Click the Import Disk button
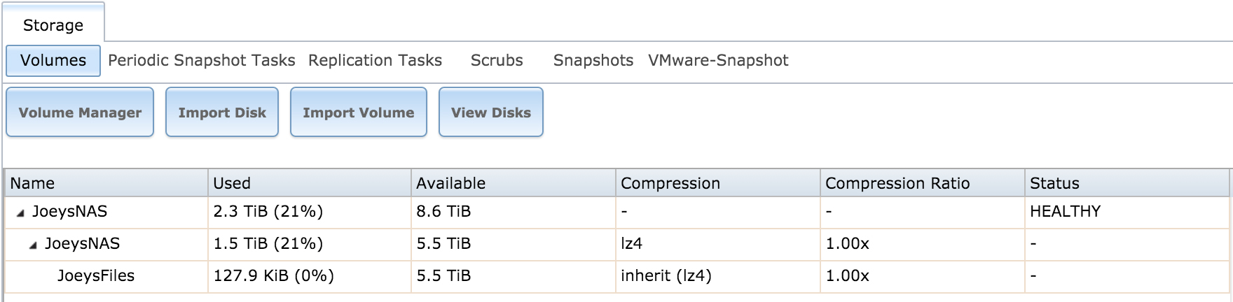Viewport: 1233px width, 302px height. pyautogui.click(x=222, y=113)
